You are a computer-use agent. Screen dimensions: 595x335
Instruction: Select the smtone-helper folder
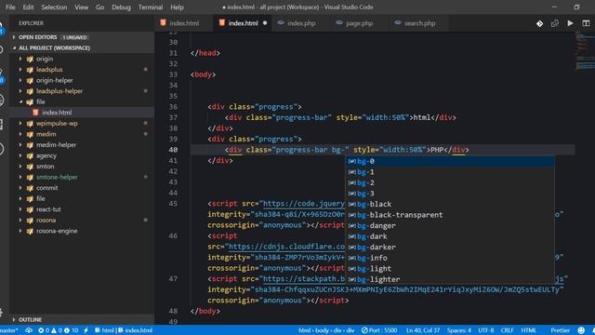tap(82, 177)
